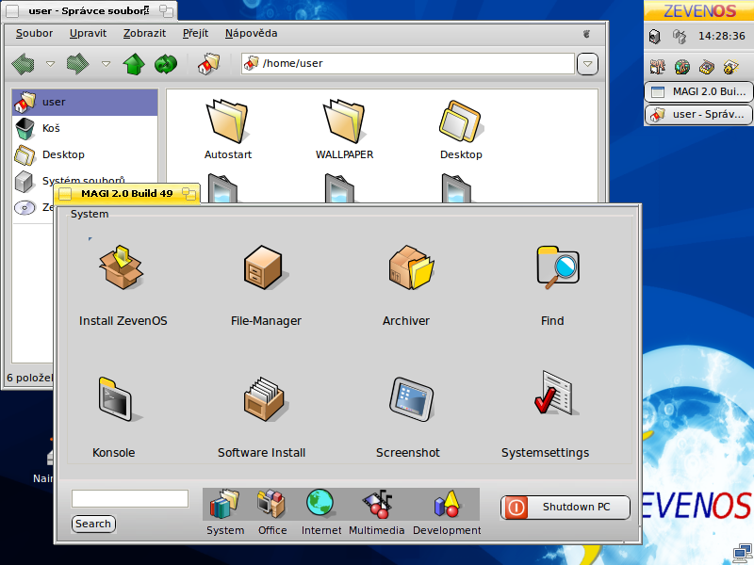The height and width of the screenshot is (565, 754).
Task: Go up to parent folder
Action: tap(134, 64)
